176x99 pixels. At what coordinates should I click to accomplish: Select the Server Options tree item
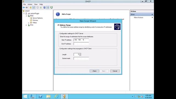coord(38,18)
